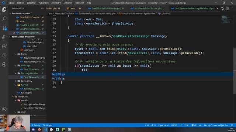Open Kernel.php file
236x132 pixels.
[x=27, y=93]
